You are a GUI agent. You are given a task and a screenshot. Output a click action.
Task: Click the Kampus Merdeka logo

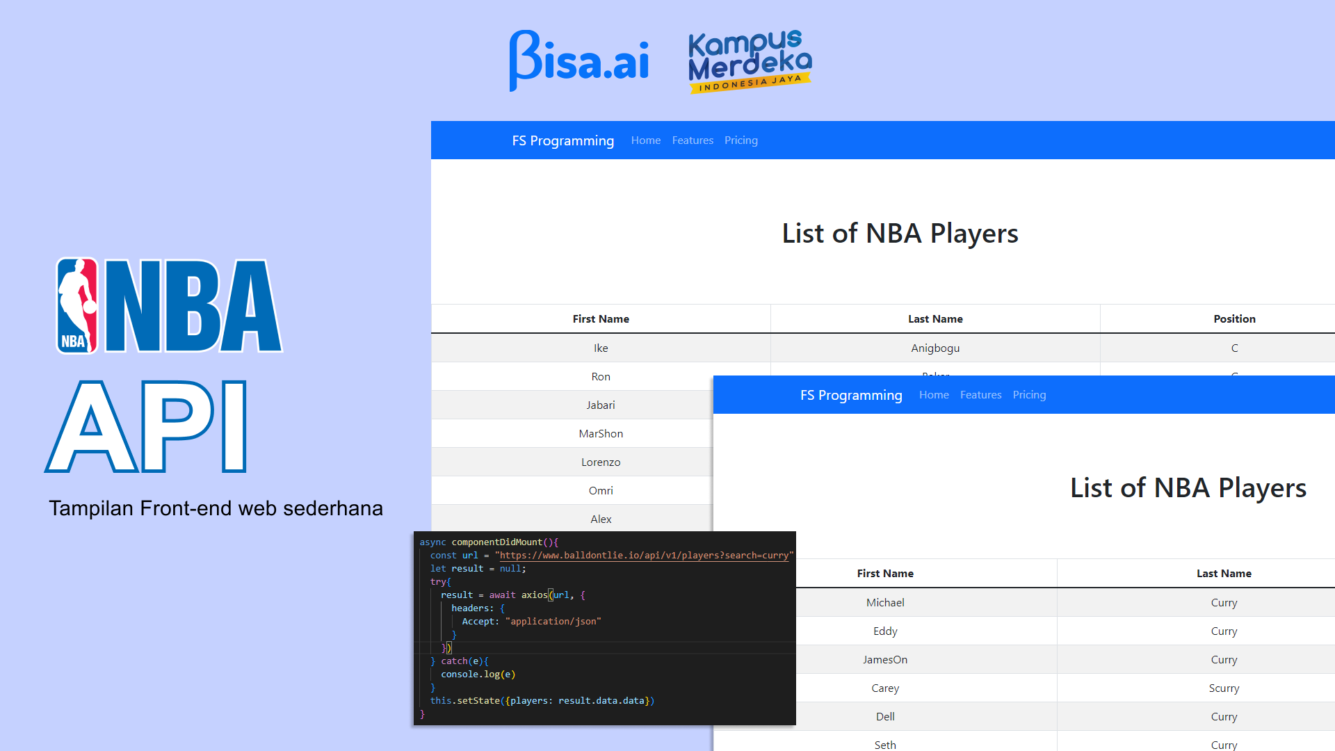[x=750, y=61]
